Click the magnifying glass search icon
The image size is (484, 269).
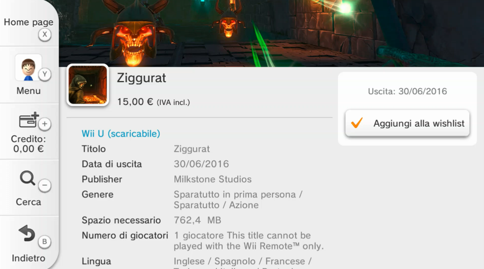pos(28,178)
